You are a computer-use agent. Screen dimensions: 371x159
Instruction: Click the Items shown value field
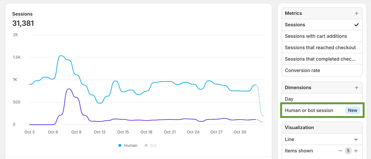[x=348, y=151]
